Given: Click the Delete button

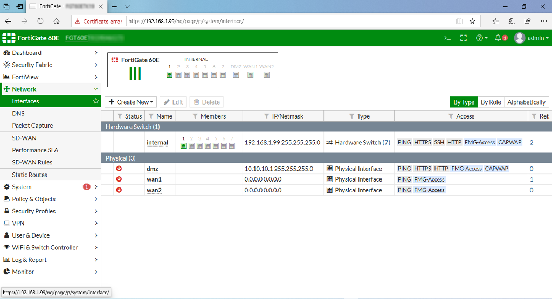Looking at the screenshot, I should pos(206,102).
